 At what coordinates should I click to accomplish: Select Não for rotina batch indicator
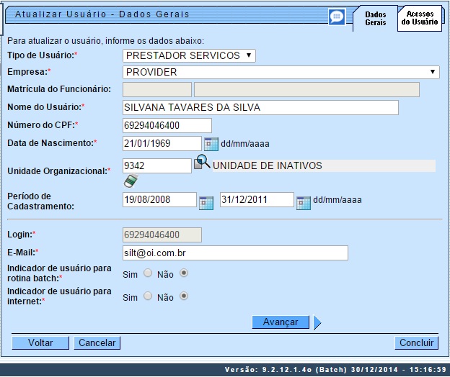183,273
